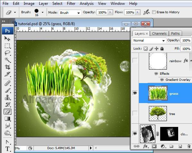Open the Brush preset picker dropdown
Image resolution: width=192 pixels, height=153 pixels.
pos(42,12)
